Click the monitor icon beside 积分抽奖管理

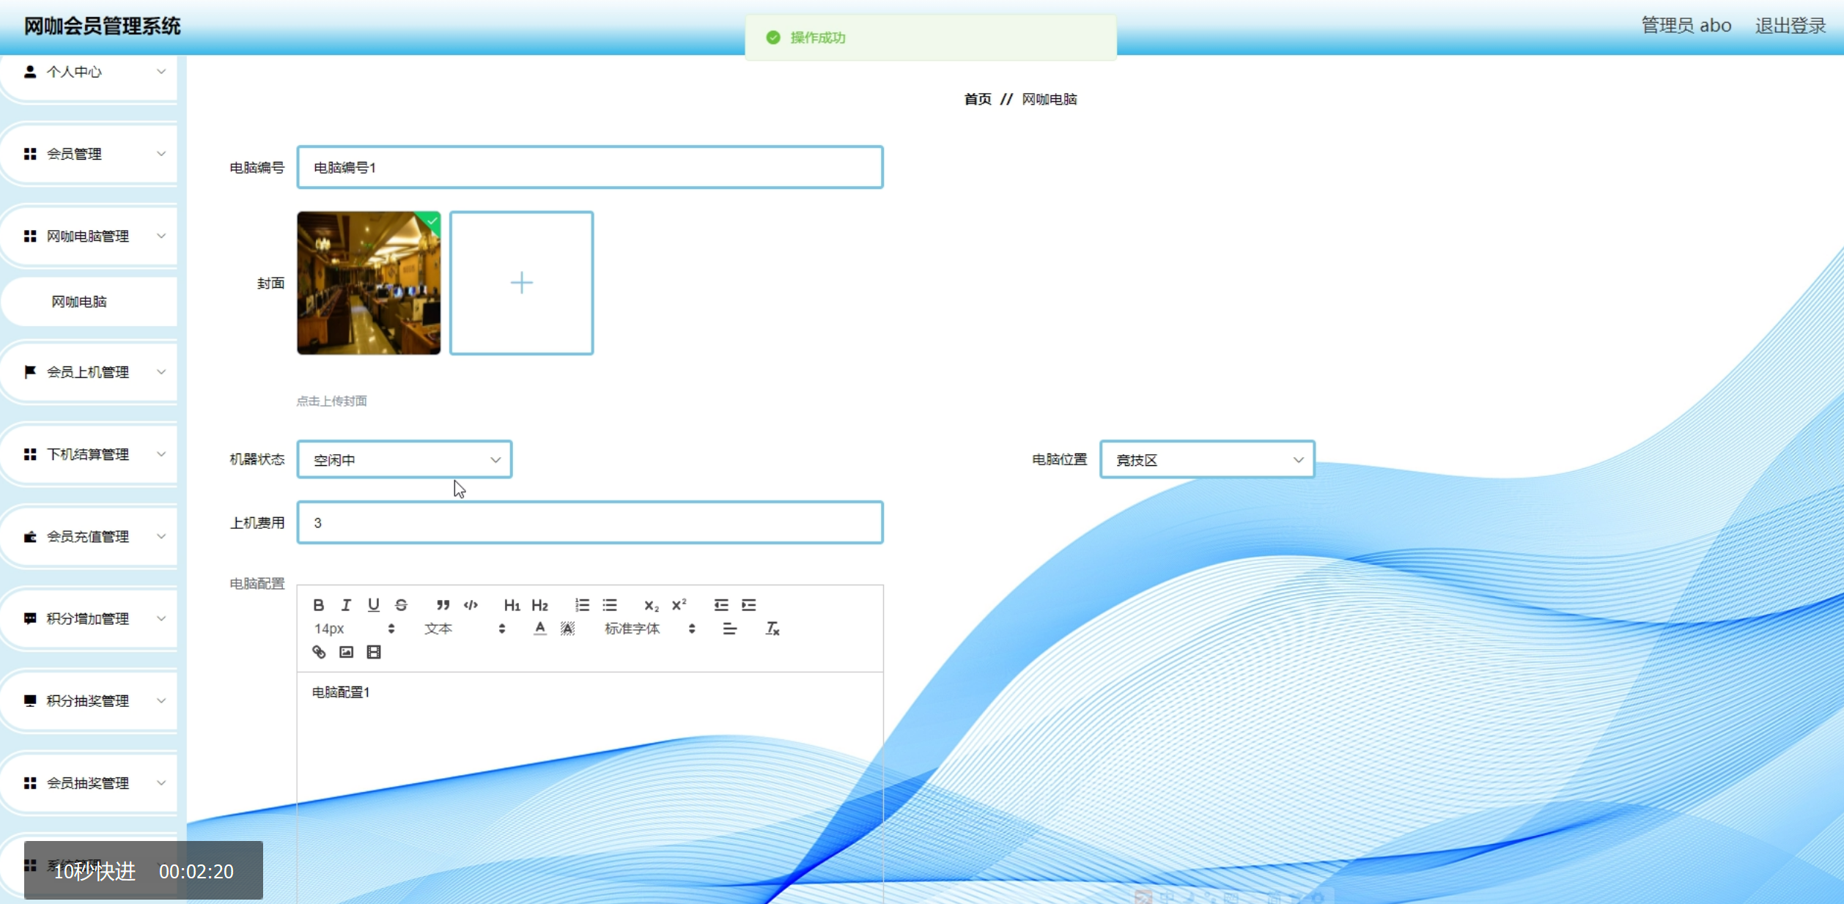coord(30,701)
